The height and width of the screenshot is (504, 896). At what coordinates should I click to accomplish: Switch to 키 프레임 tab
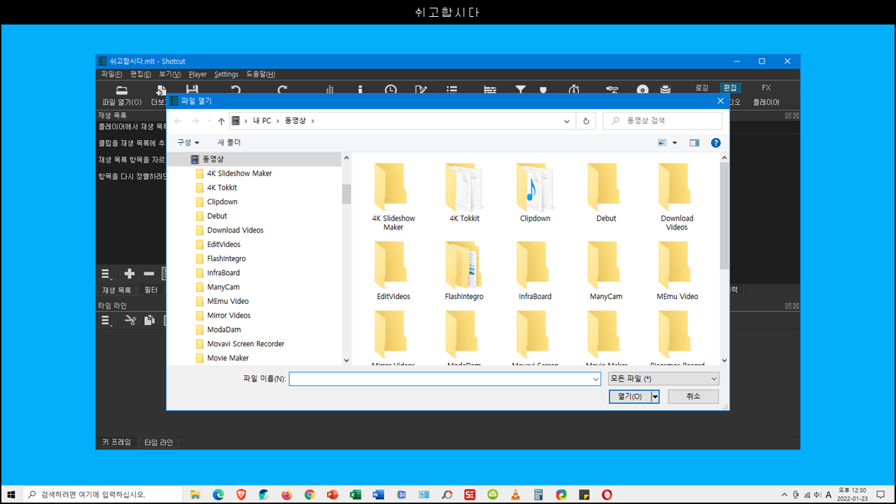pos(116,442)
